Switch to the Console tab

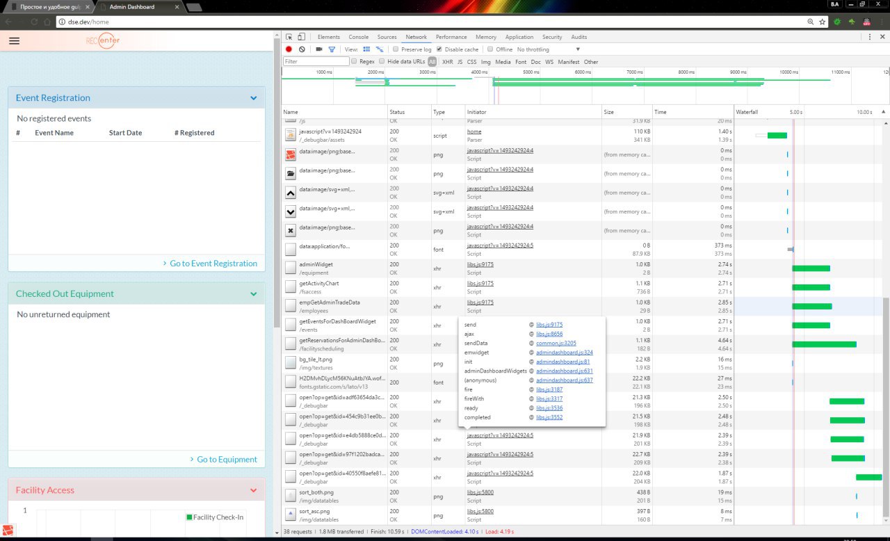(359, 37)
